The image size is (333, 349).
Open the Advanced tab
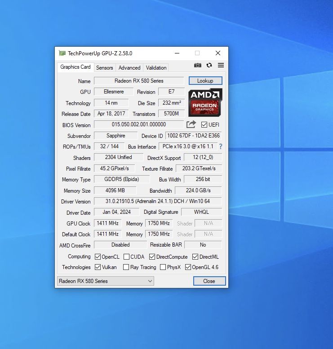[129, 68]
